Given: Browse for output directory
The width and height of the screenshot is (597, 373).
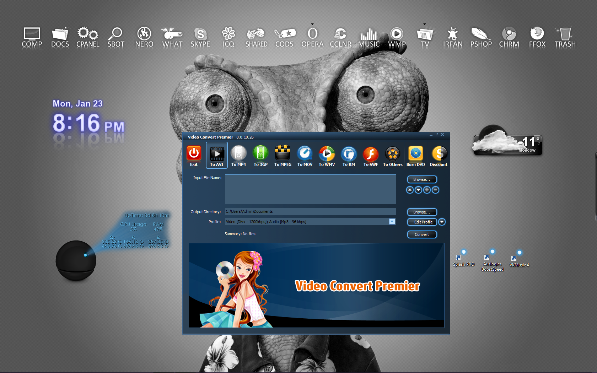Looking at the screenshot, I should point(422,212).
